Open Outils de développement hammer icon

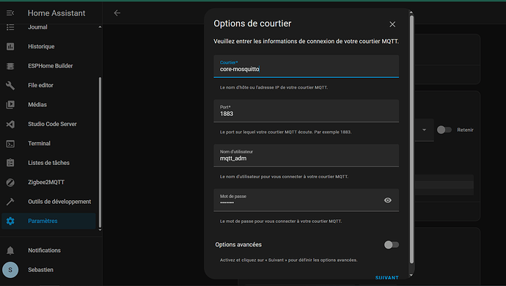(x=10, y=202)
